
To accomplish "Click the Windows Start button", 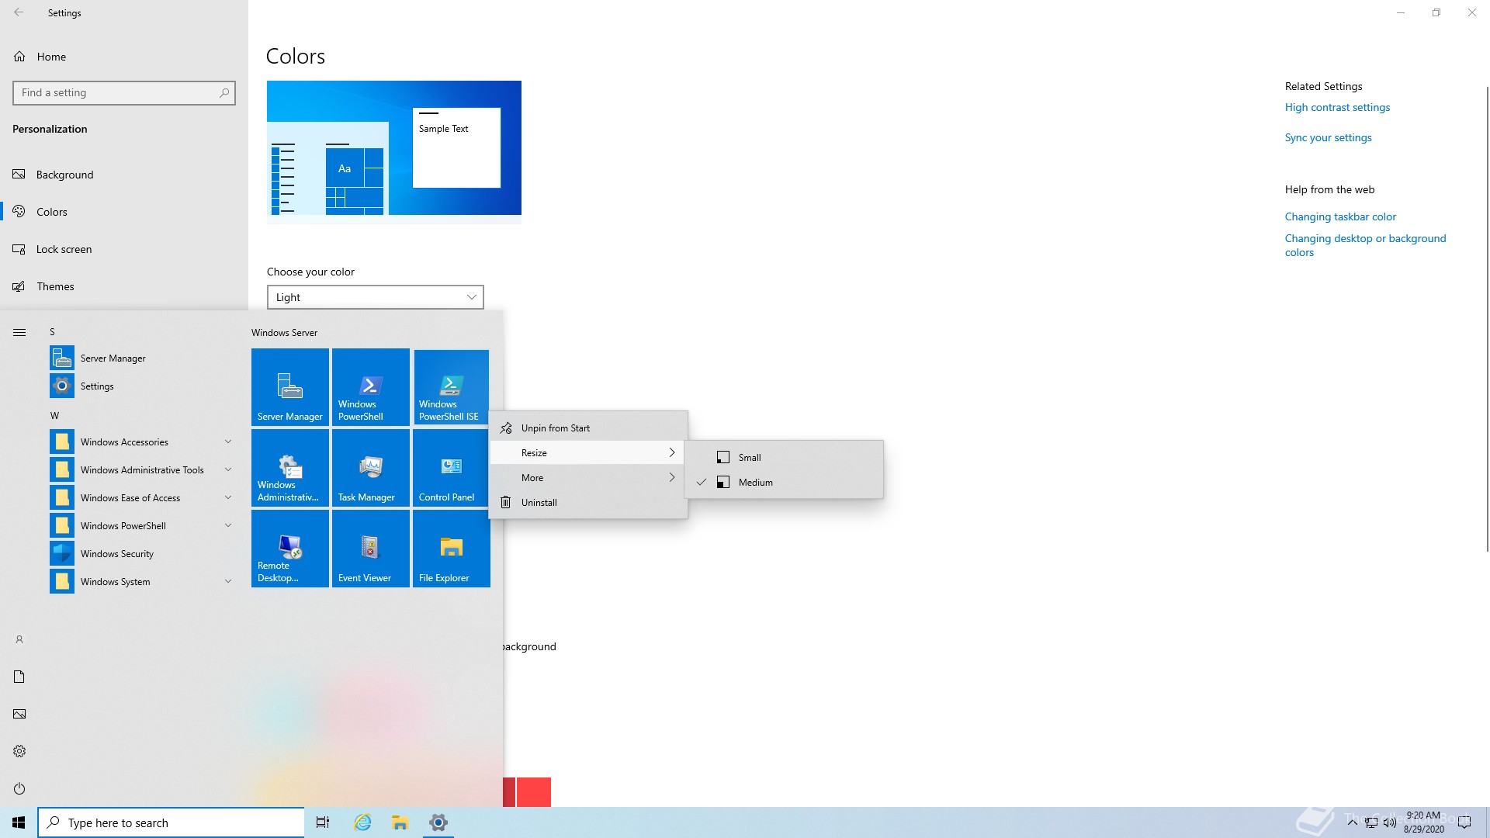I will coord(19,822).
